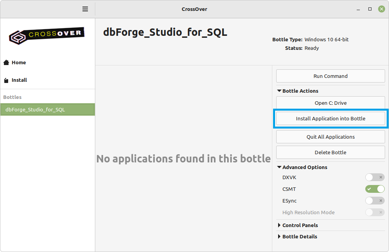Click the Run Command button

(330, 76)
